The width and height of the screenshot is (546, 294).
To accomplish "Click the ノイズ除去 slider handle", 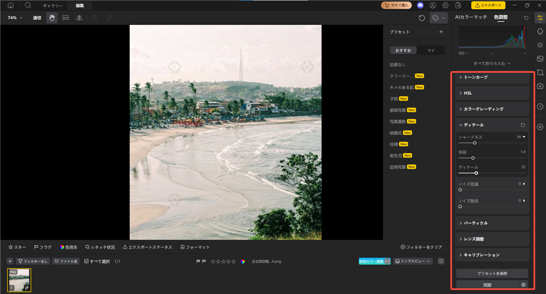I will [460, 206].
